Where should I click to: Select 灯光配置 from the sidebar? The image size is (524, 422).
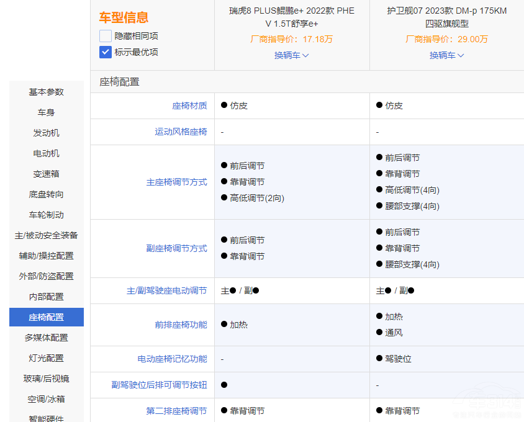click(x=45, y=358)
